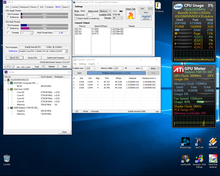The width and height of the screenshot is (220, 176).
Task: Open the LinX Settings menu
Action: coord(82,64)
